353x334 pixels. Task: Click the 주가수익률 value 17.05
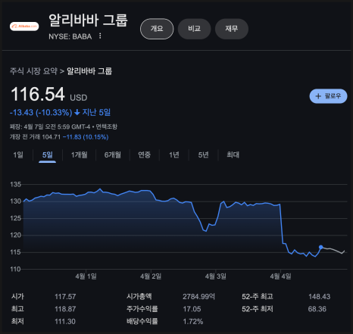(x=192, y=309)
